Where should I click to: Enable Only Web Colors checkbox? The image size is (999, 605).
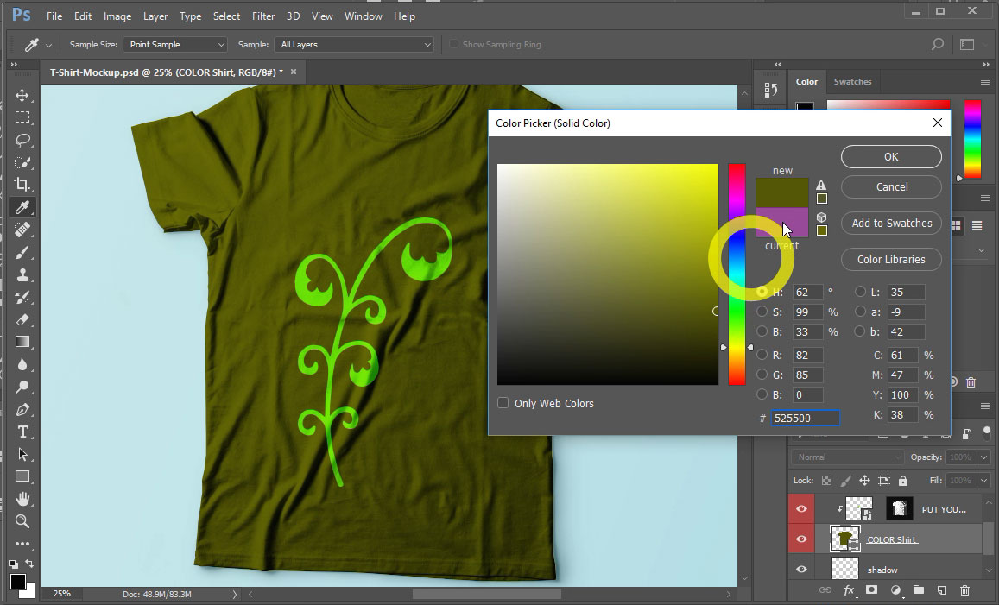point(503,403)
